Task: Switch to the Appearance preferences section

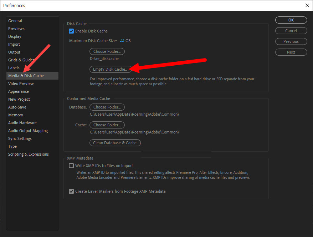Action: [x=18, y=91]
